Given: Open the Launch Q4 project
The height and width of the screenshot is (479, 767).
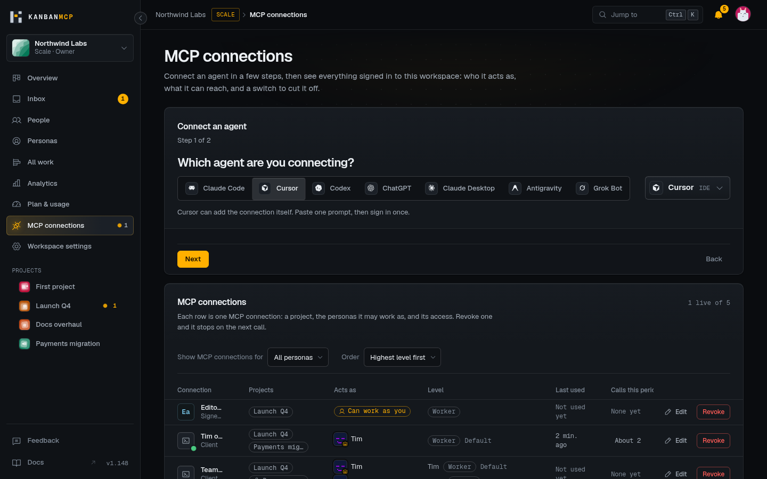Looking at the screenshot, I should tap(70, 306).
